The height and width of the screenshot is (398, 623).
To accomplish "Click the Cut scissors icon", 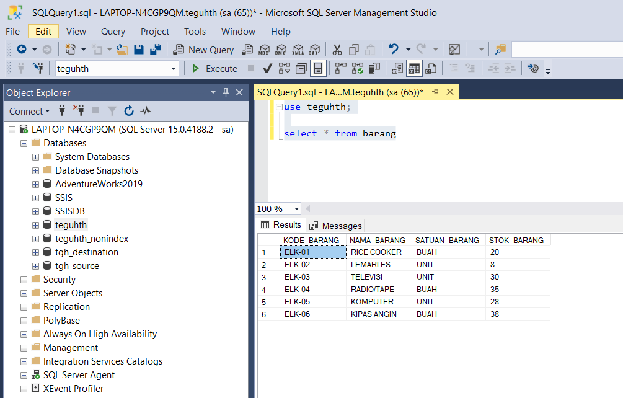I will click(x=337, y=50).
